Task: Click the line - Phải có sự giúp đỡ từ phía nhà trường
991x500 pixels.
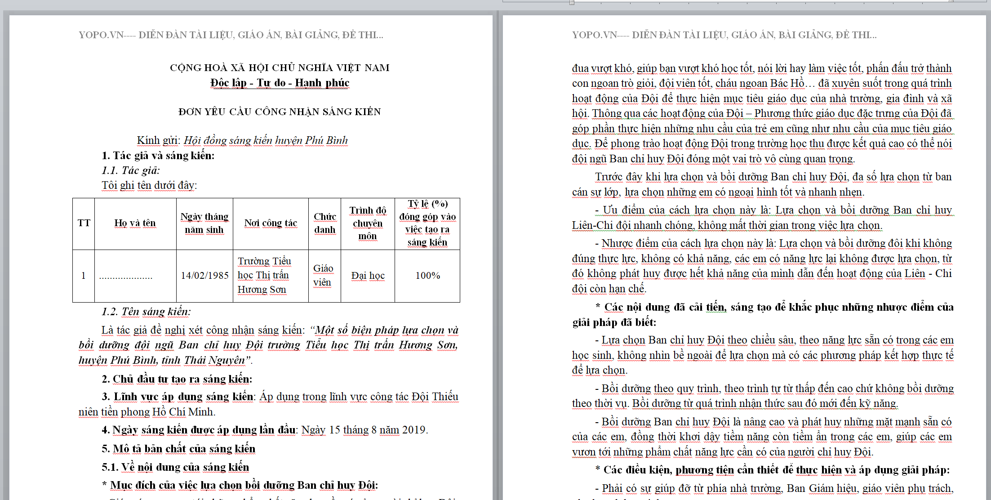Action: pos(774,488)
